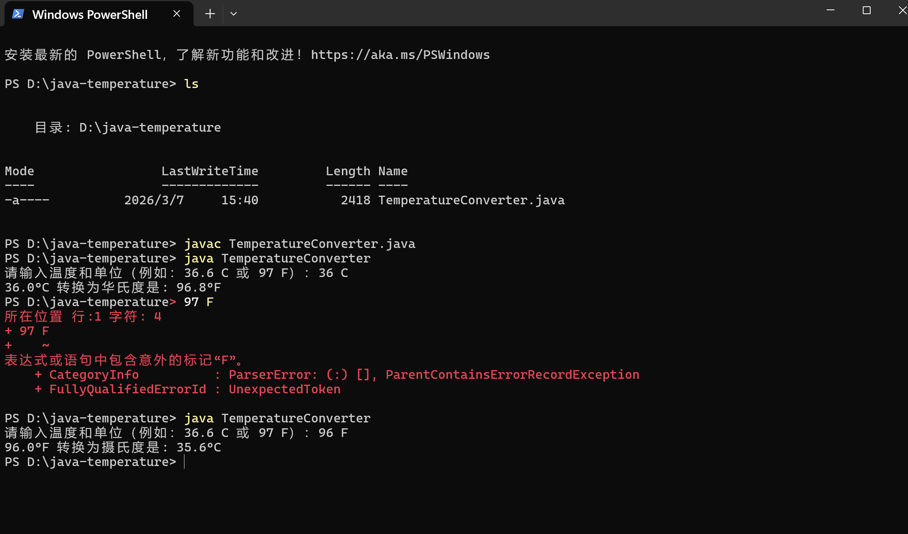The width and height of the screenshot is (908, 534).
Task: Close the Windows PowerShell tab
Action: (177, 14)
